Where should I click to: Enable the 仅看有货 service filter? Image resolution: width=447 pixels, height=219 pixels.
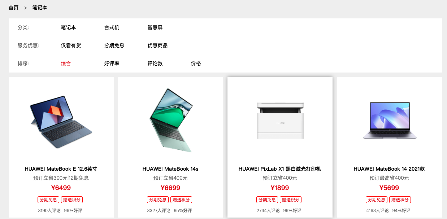(x=71, y=45)
